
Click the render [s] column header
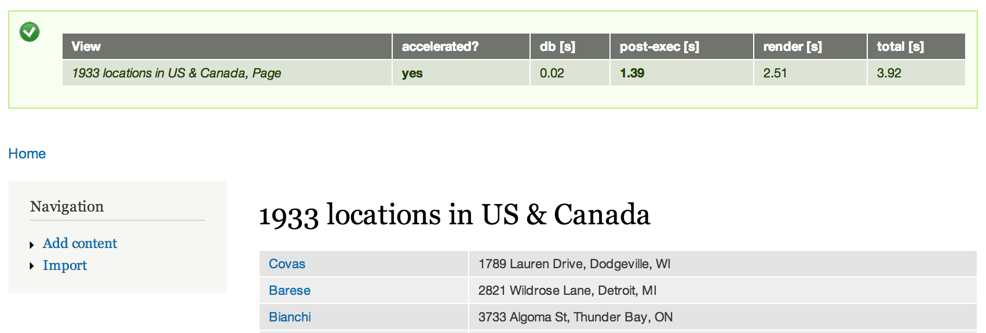coord(810,46)
